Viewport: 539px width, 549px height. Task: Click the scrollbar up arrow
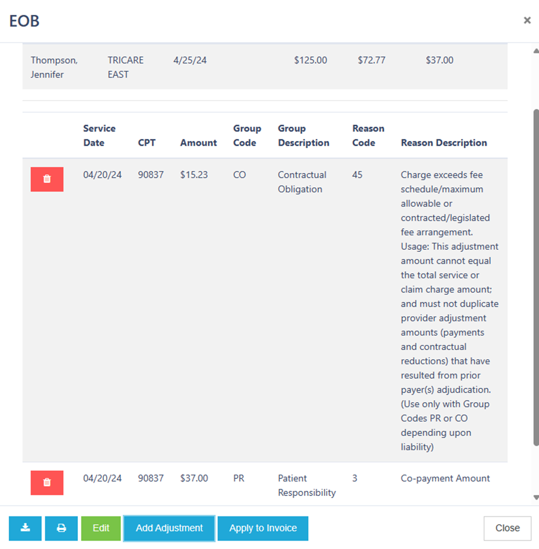535,51
